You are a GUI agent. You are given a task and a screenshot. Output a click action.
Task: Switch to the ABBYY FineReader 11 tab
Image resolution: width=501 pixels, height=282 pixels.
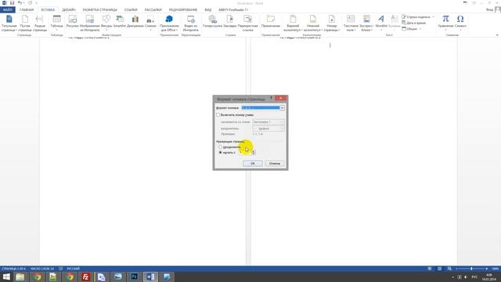(x=233, y=10)
